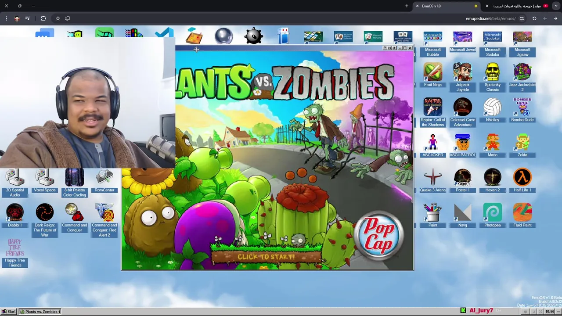Viewport: 562px width, 316px height.
Task: Launch the RomCenter icon
Action: pyautogui.click(x=104, y=180)
